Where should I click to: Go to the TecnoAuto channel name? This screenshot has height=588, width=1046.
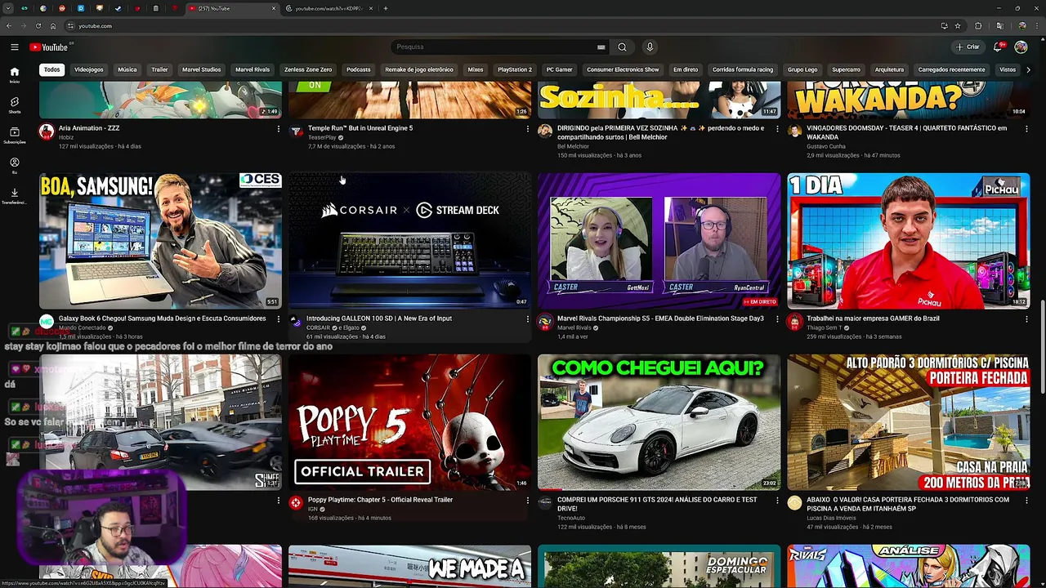point(573,518)
